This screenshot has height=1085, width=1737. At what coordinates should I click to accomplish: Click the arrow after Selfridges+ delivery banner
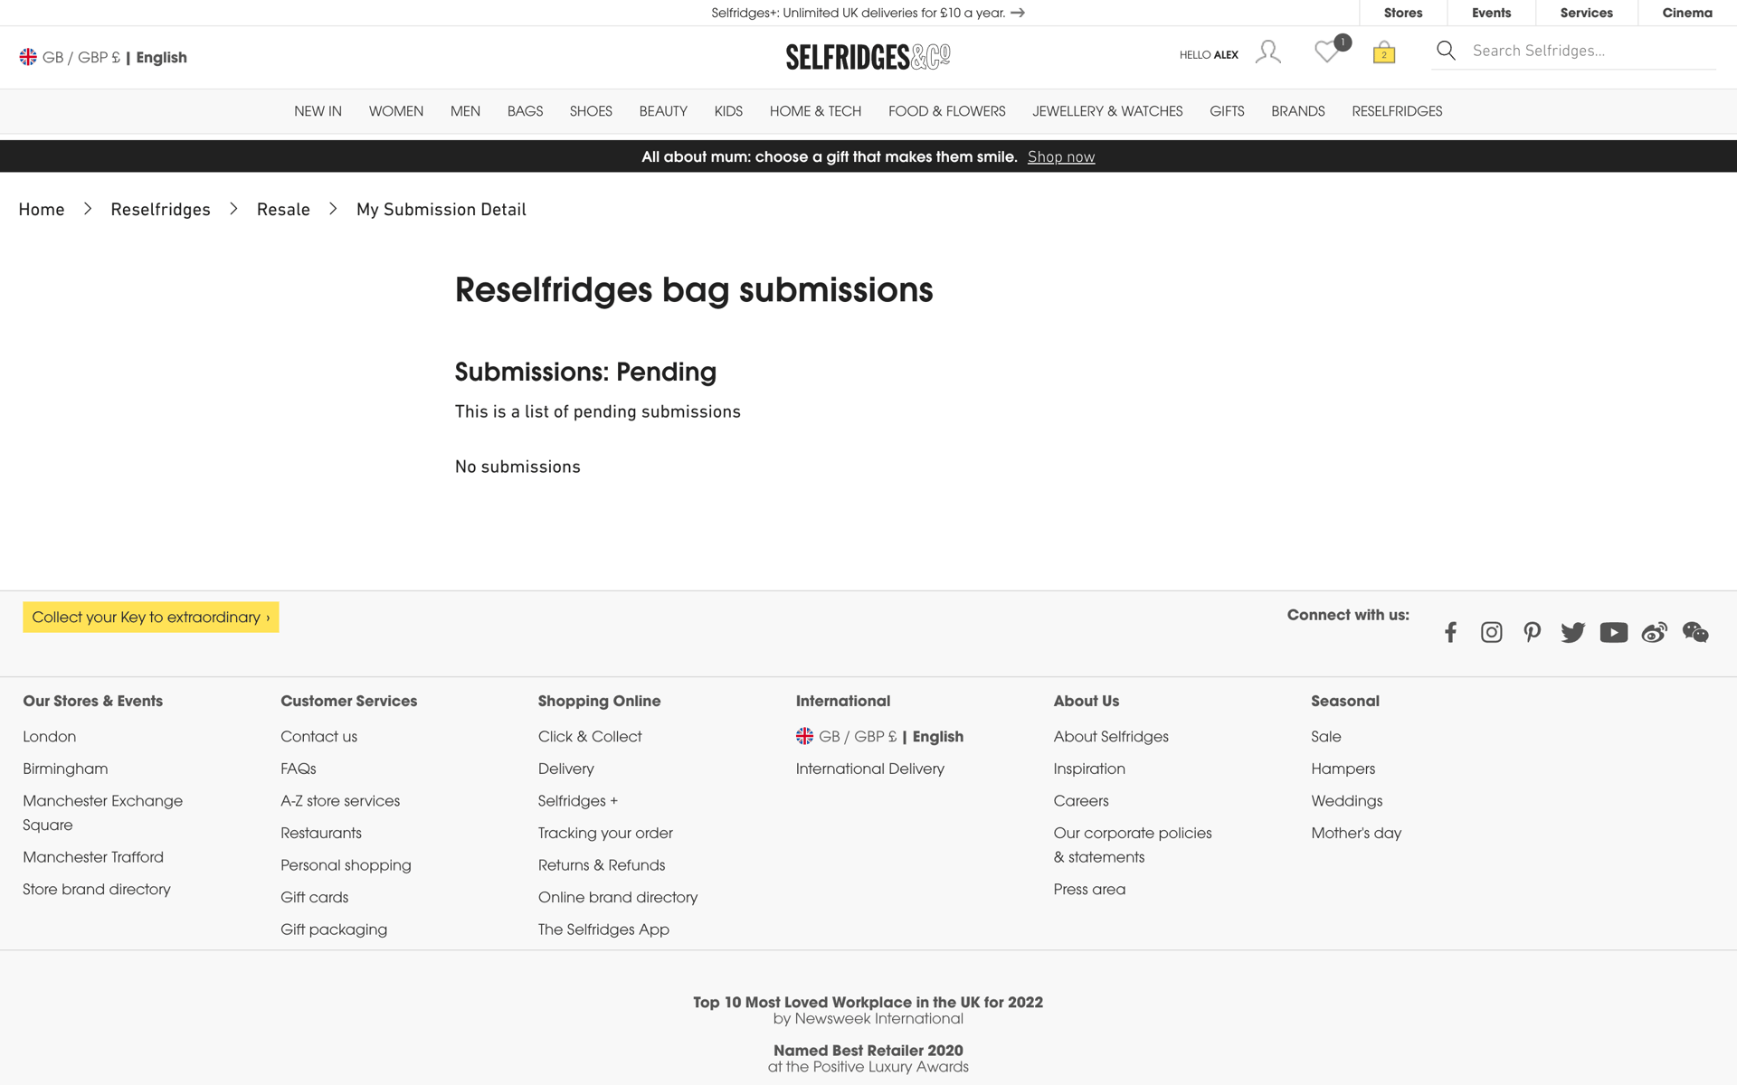tap(1018, 13)
